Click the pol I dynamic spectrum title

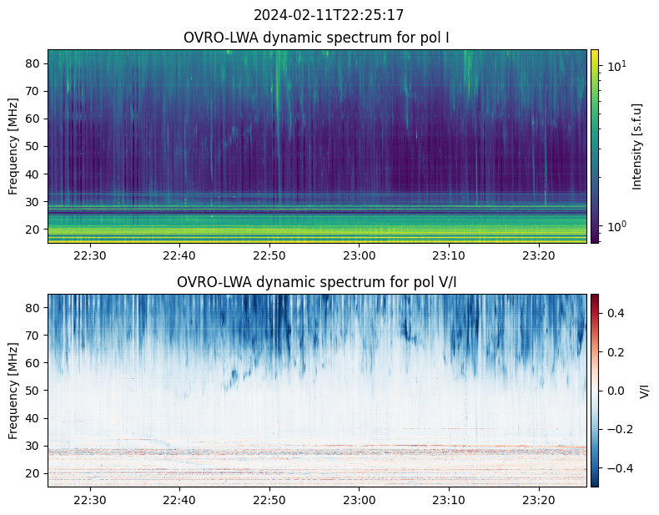pyautogui.click(x=316, y=38)
